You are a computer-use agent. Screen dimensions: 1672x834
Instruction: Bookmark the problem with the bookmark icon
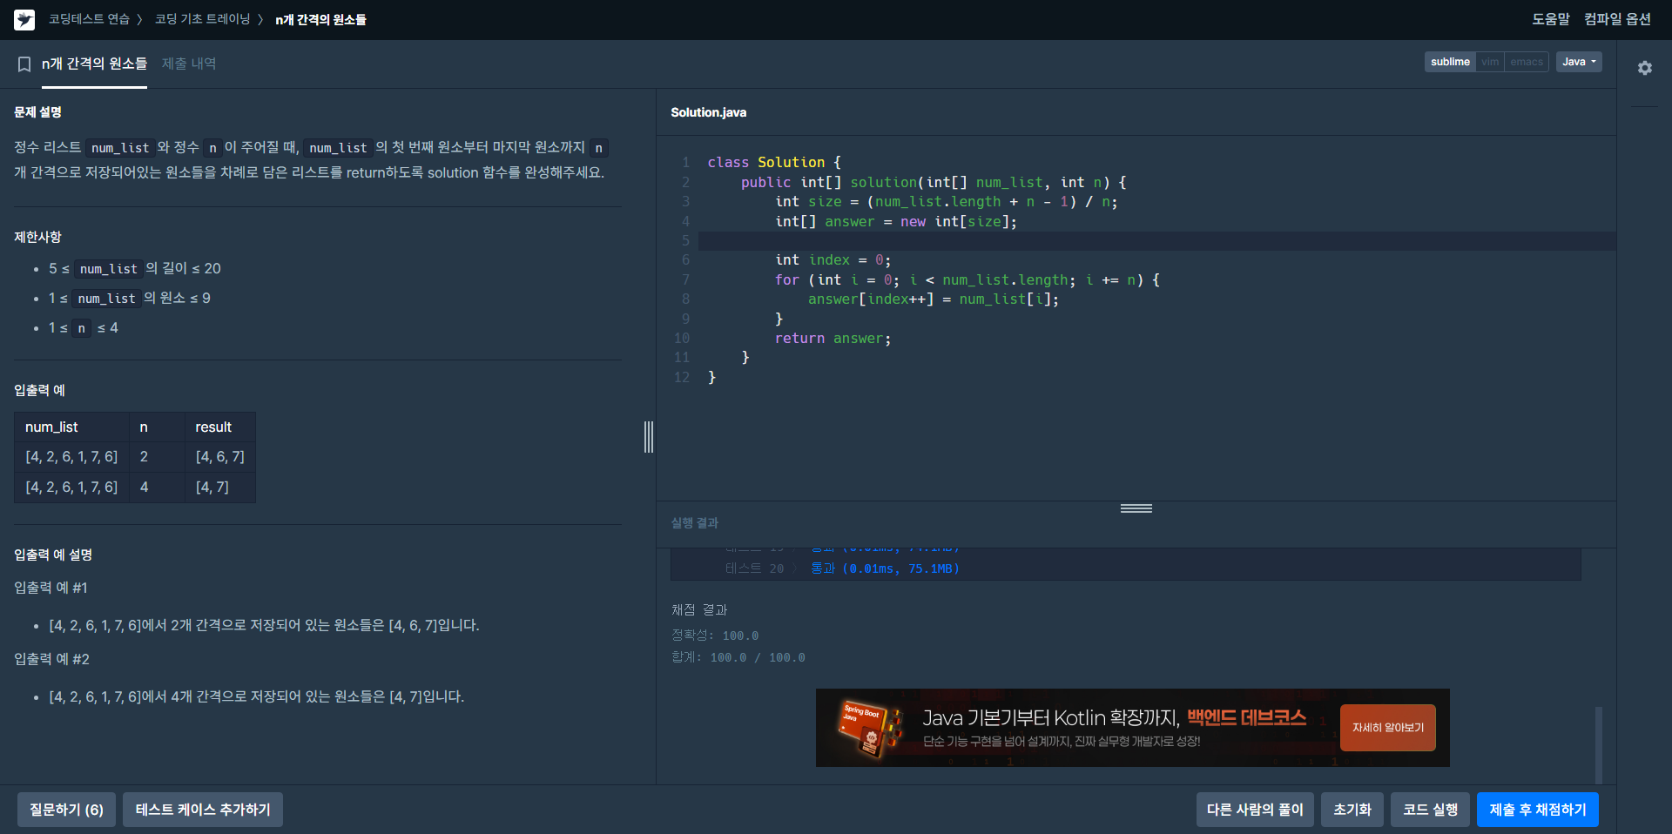[x=24, y=64]
